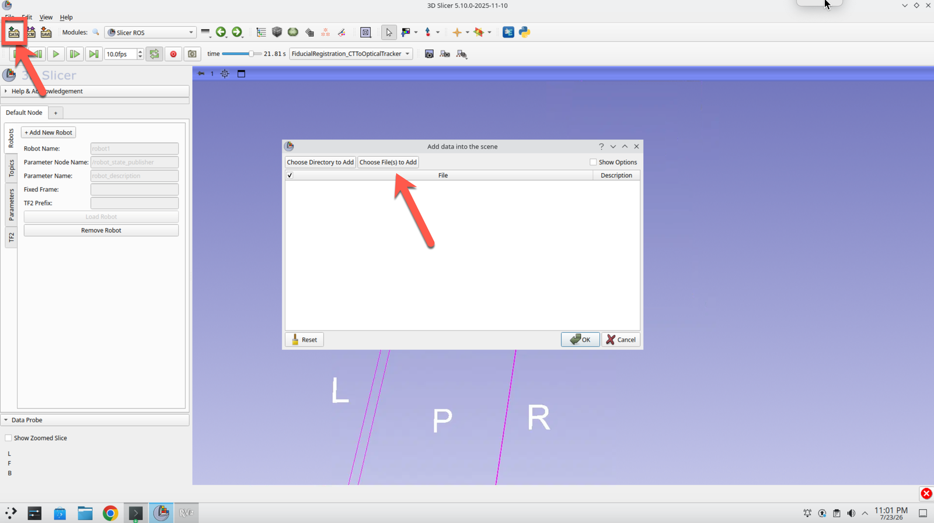Open Volume Rendering cube icon

[x=277, y=32]
